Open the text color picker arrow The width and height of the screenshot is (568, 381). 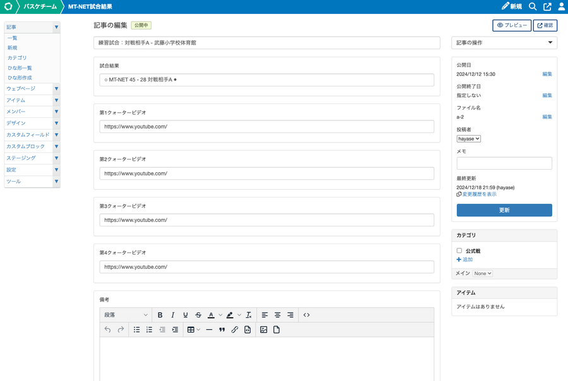[220, 315]
